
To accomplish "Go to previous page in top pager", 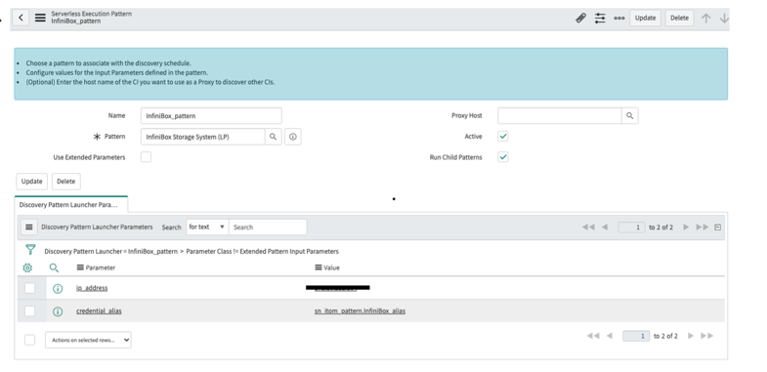I will (605, 227).
